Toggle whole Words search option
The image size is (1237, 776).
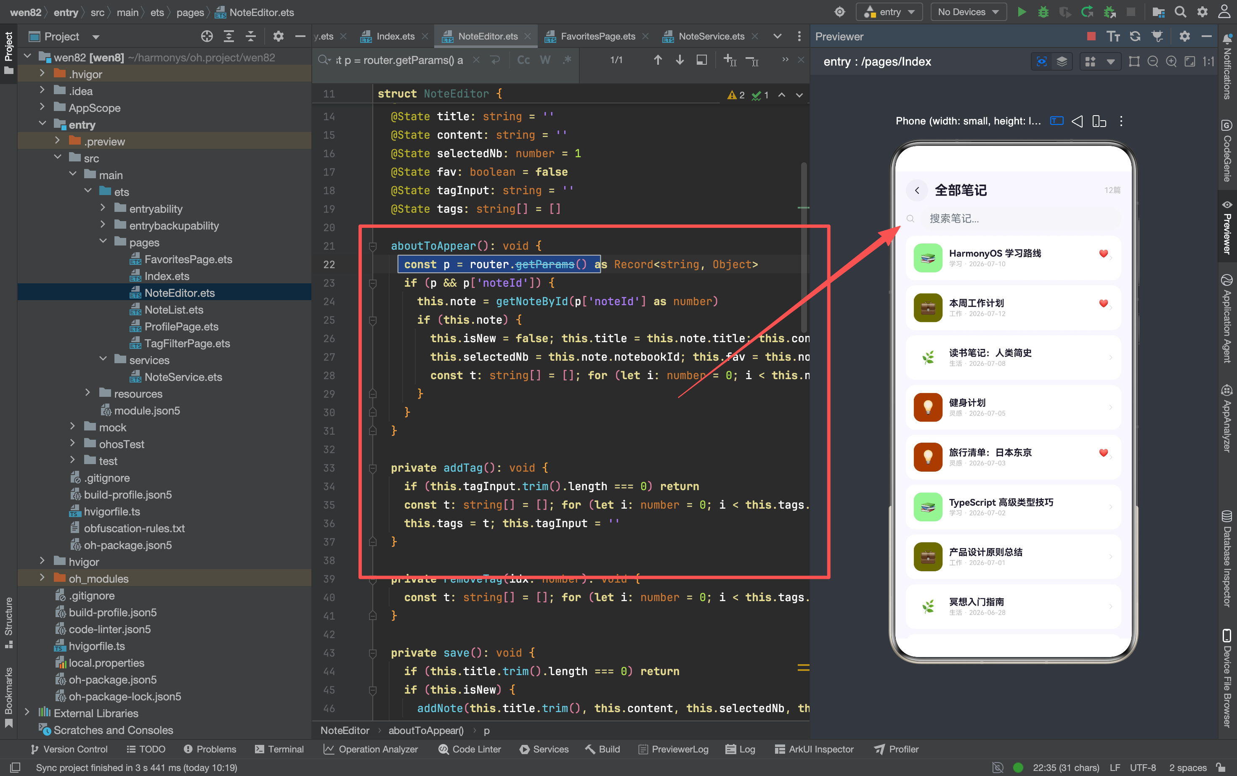point(545,60)
